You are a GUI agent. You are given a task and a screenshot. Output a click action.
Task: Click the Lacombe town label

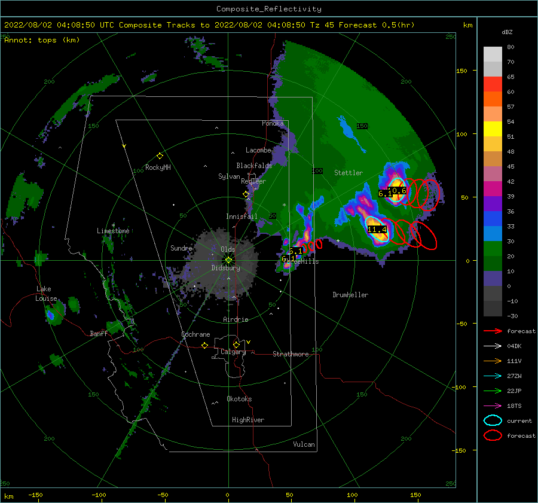pyautogui.click(x=258, y=150)
